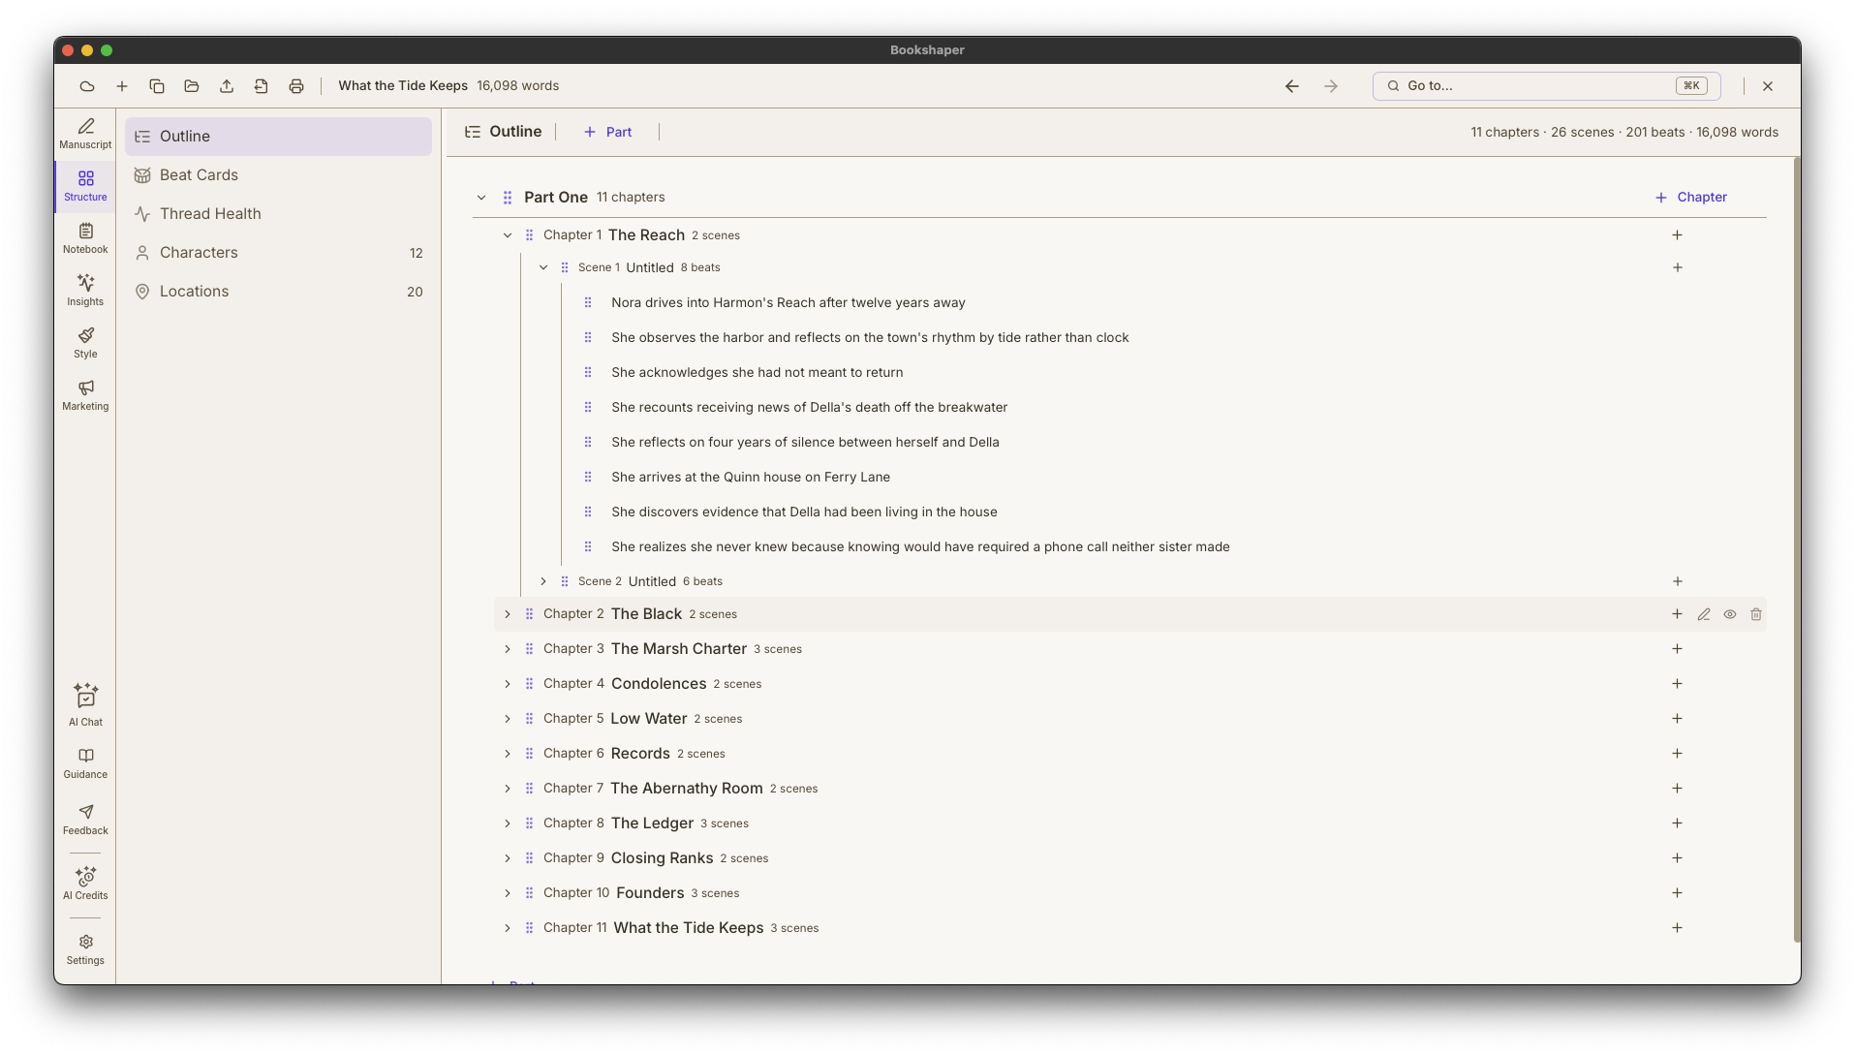Open the Feedback option
Viewport: 1855px width, 1056px height.
click(x=85, y=820)
